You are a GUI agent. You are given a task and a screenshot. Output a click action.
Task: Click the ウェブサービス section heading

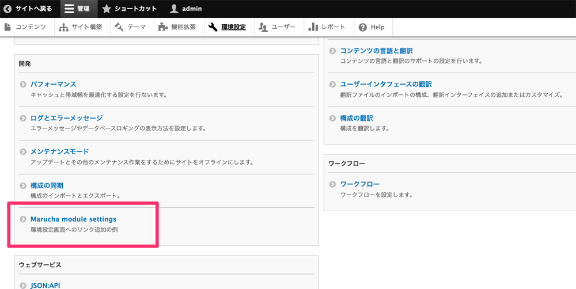[x=40, y=265]
